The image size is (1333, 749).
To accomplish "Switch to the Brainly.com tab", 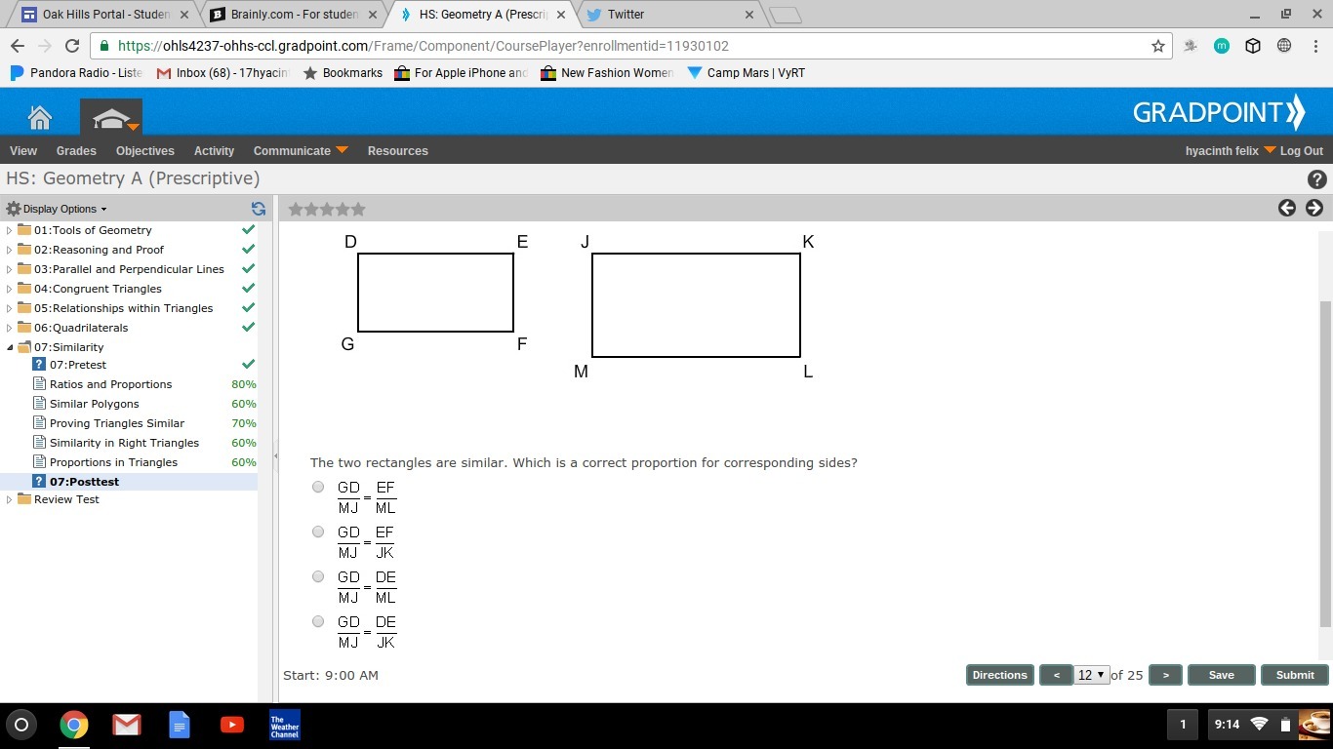I will (295, 15).
